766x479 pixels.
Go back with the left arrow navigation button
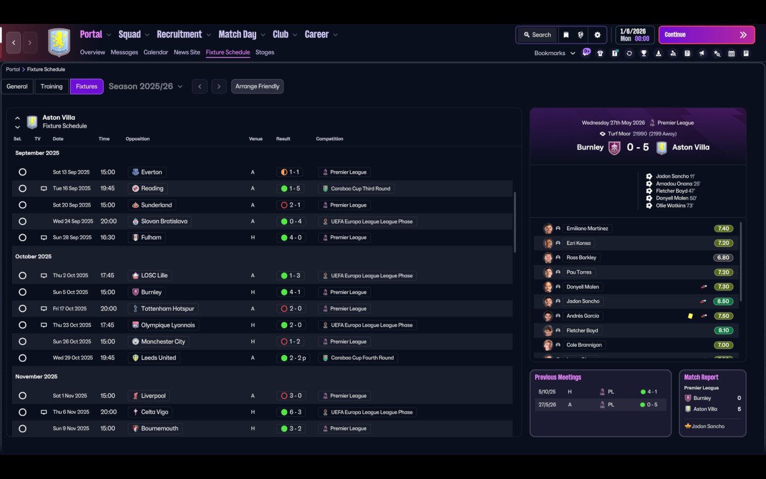[x=14, y=43]
